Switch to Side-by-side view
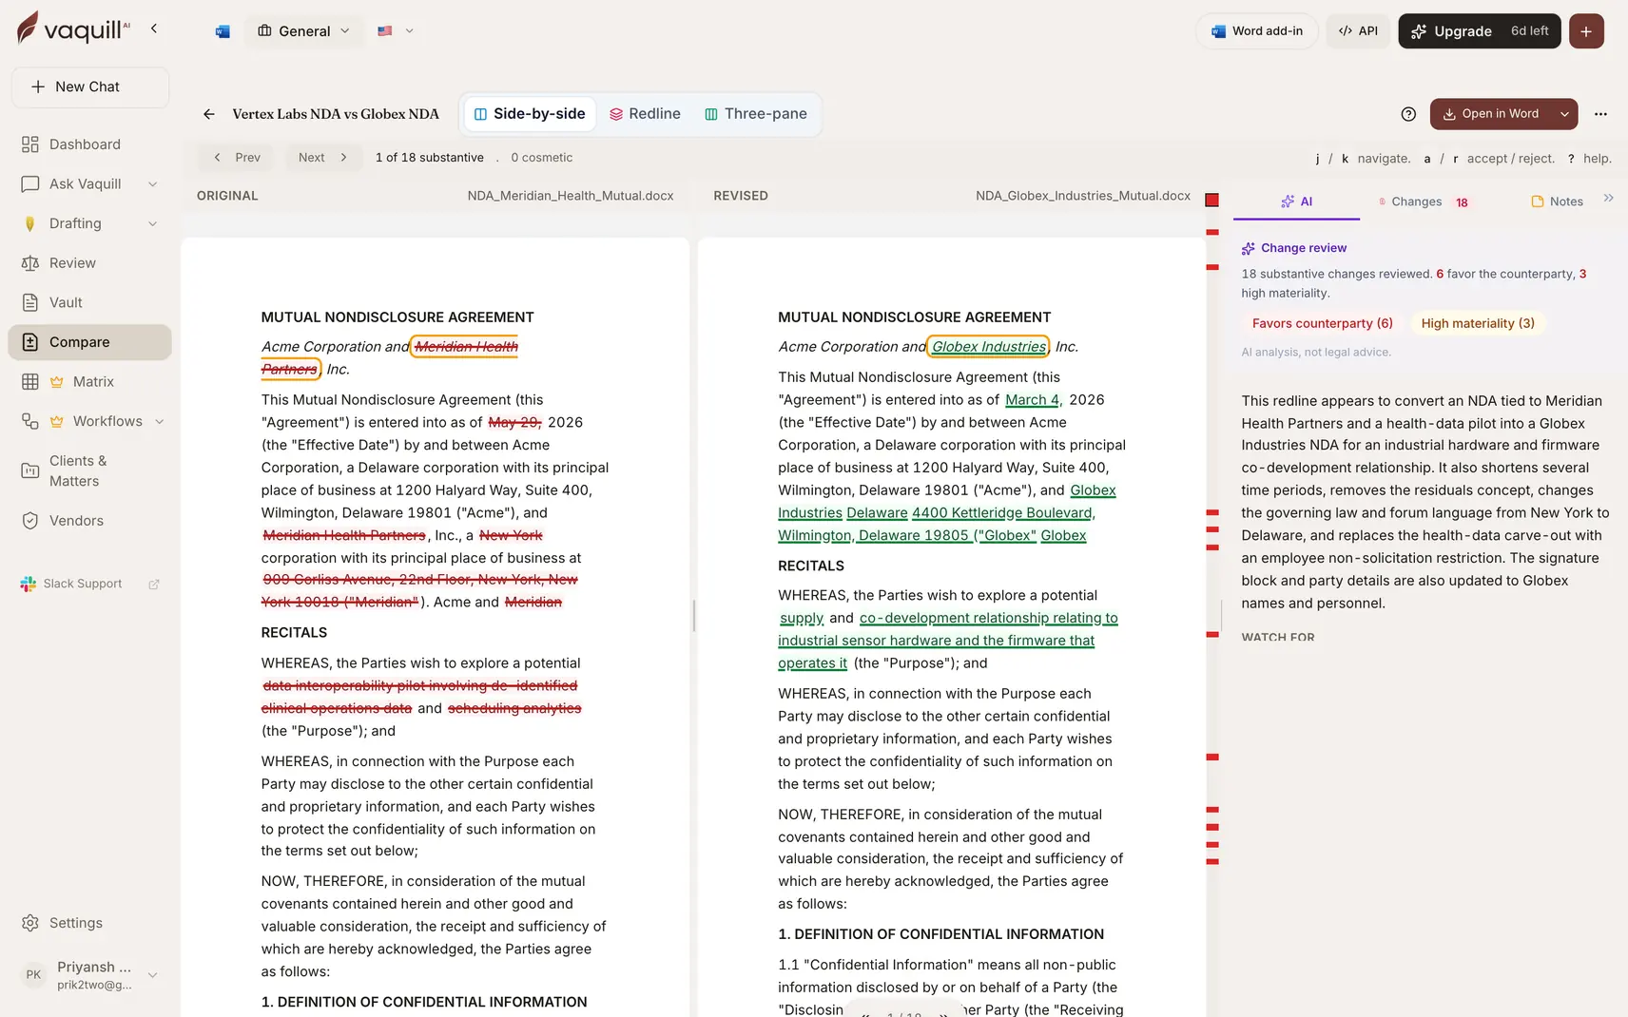The image size is (1628, 1017). 530,114
